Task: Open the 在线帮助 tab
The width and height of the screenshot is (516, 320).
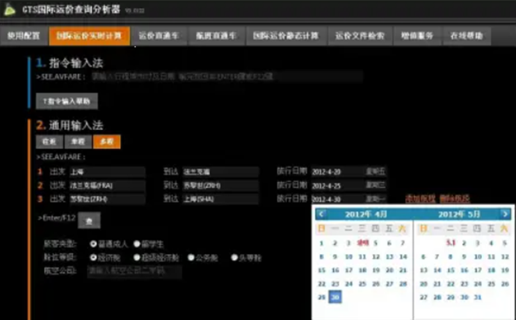Action: point(467,35)
